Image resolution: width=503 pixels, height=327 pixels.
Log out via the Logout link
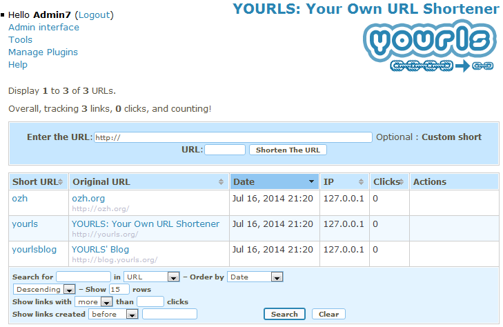pyautogui.click(x=95, y=15)
